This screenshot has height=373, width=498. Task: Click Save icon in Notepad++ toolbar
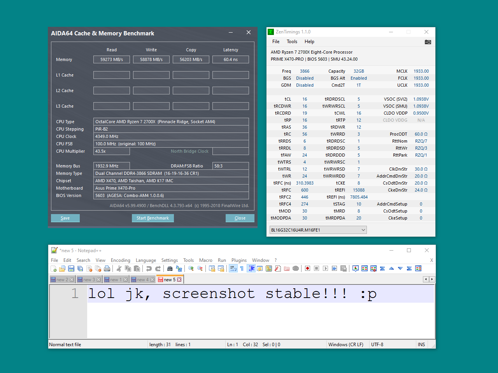coord(71,268)
